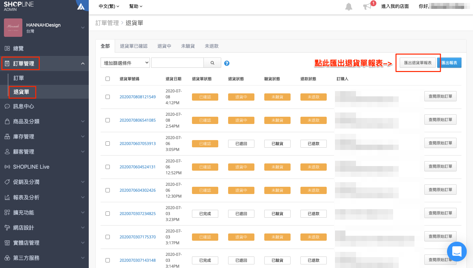Screen dimensions: 473x268
Task: Click the 已退款 status of return 2020070607053913
Action: [314, 144]
